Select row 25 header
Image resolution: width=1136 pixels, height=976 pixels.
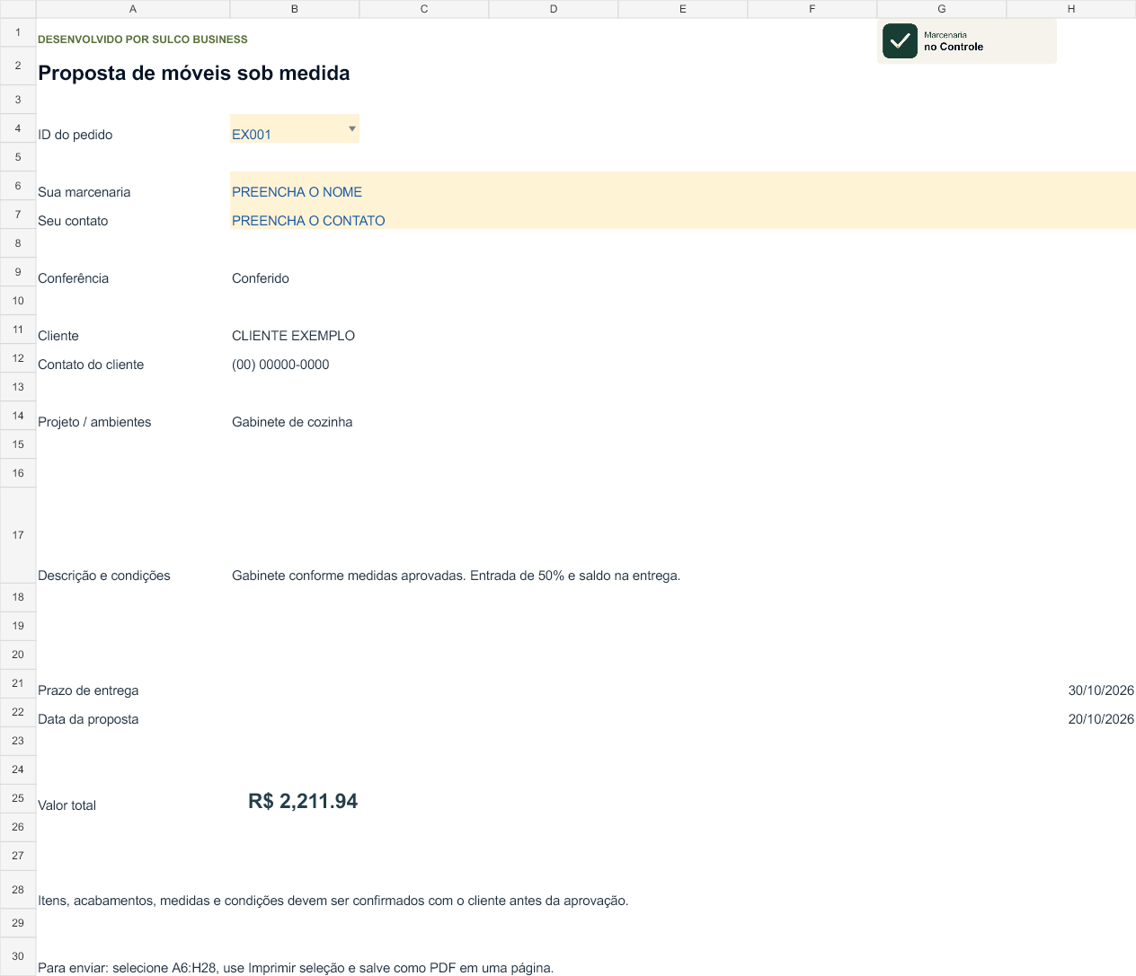pyautogui.click(x=18, y=798)
